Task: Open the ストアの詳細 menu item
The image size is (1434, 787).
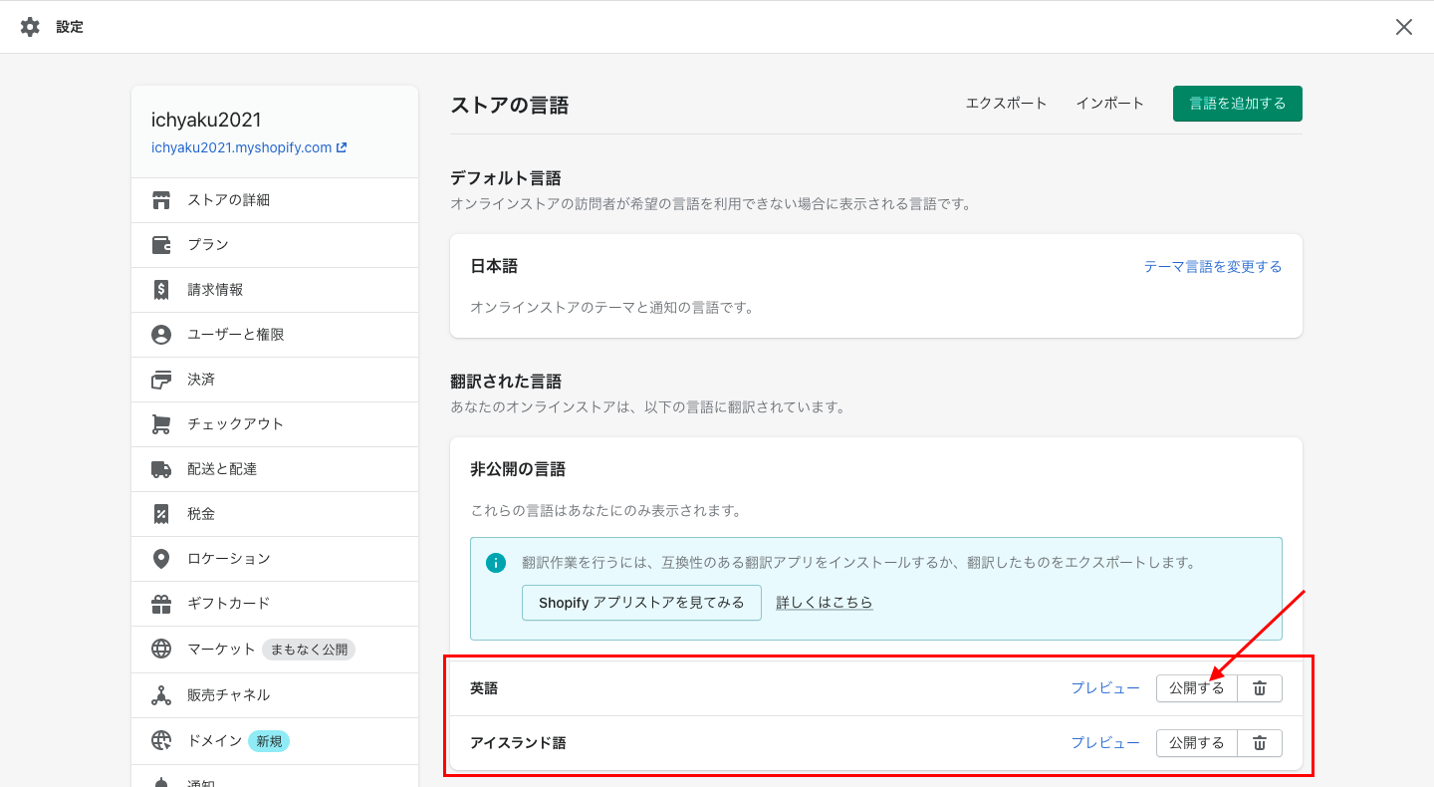Action: click(275, 200)
